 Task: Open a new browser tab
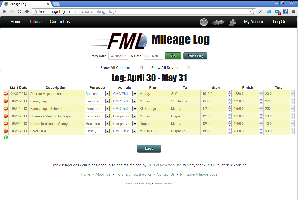point(56,4)
